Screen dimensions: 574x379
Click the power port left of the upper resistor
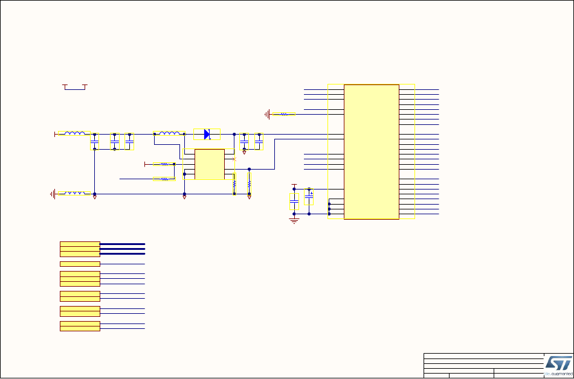pyautogui.click(x=146, y=164)
